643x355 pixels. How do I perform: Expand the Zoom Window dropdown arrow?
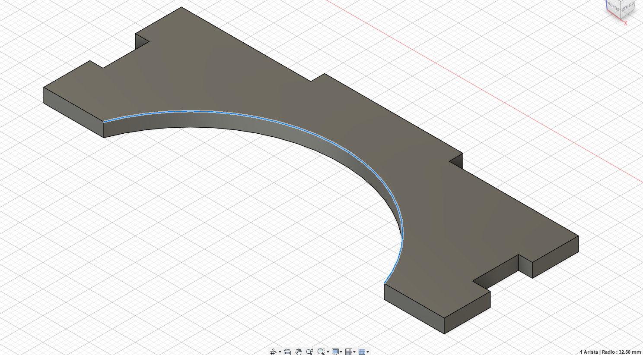328,352
